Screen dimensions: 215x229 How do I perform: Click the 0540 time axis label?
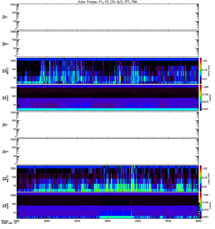[x=168, y=221]
